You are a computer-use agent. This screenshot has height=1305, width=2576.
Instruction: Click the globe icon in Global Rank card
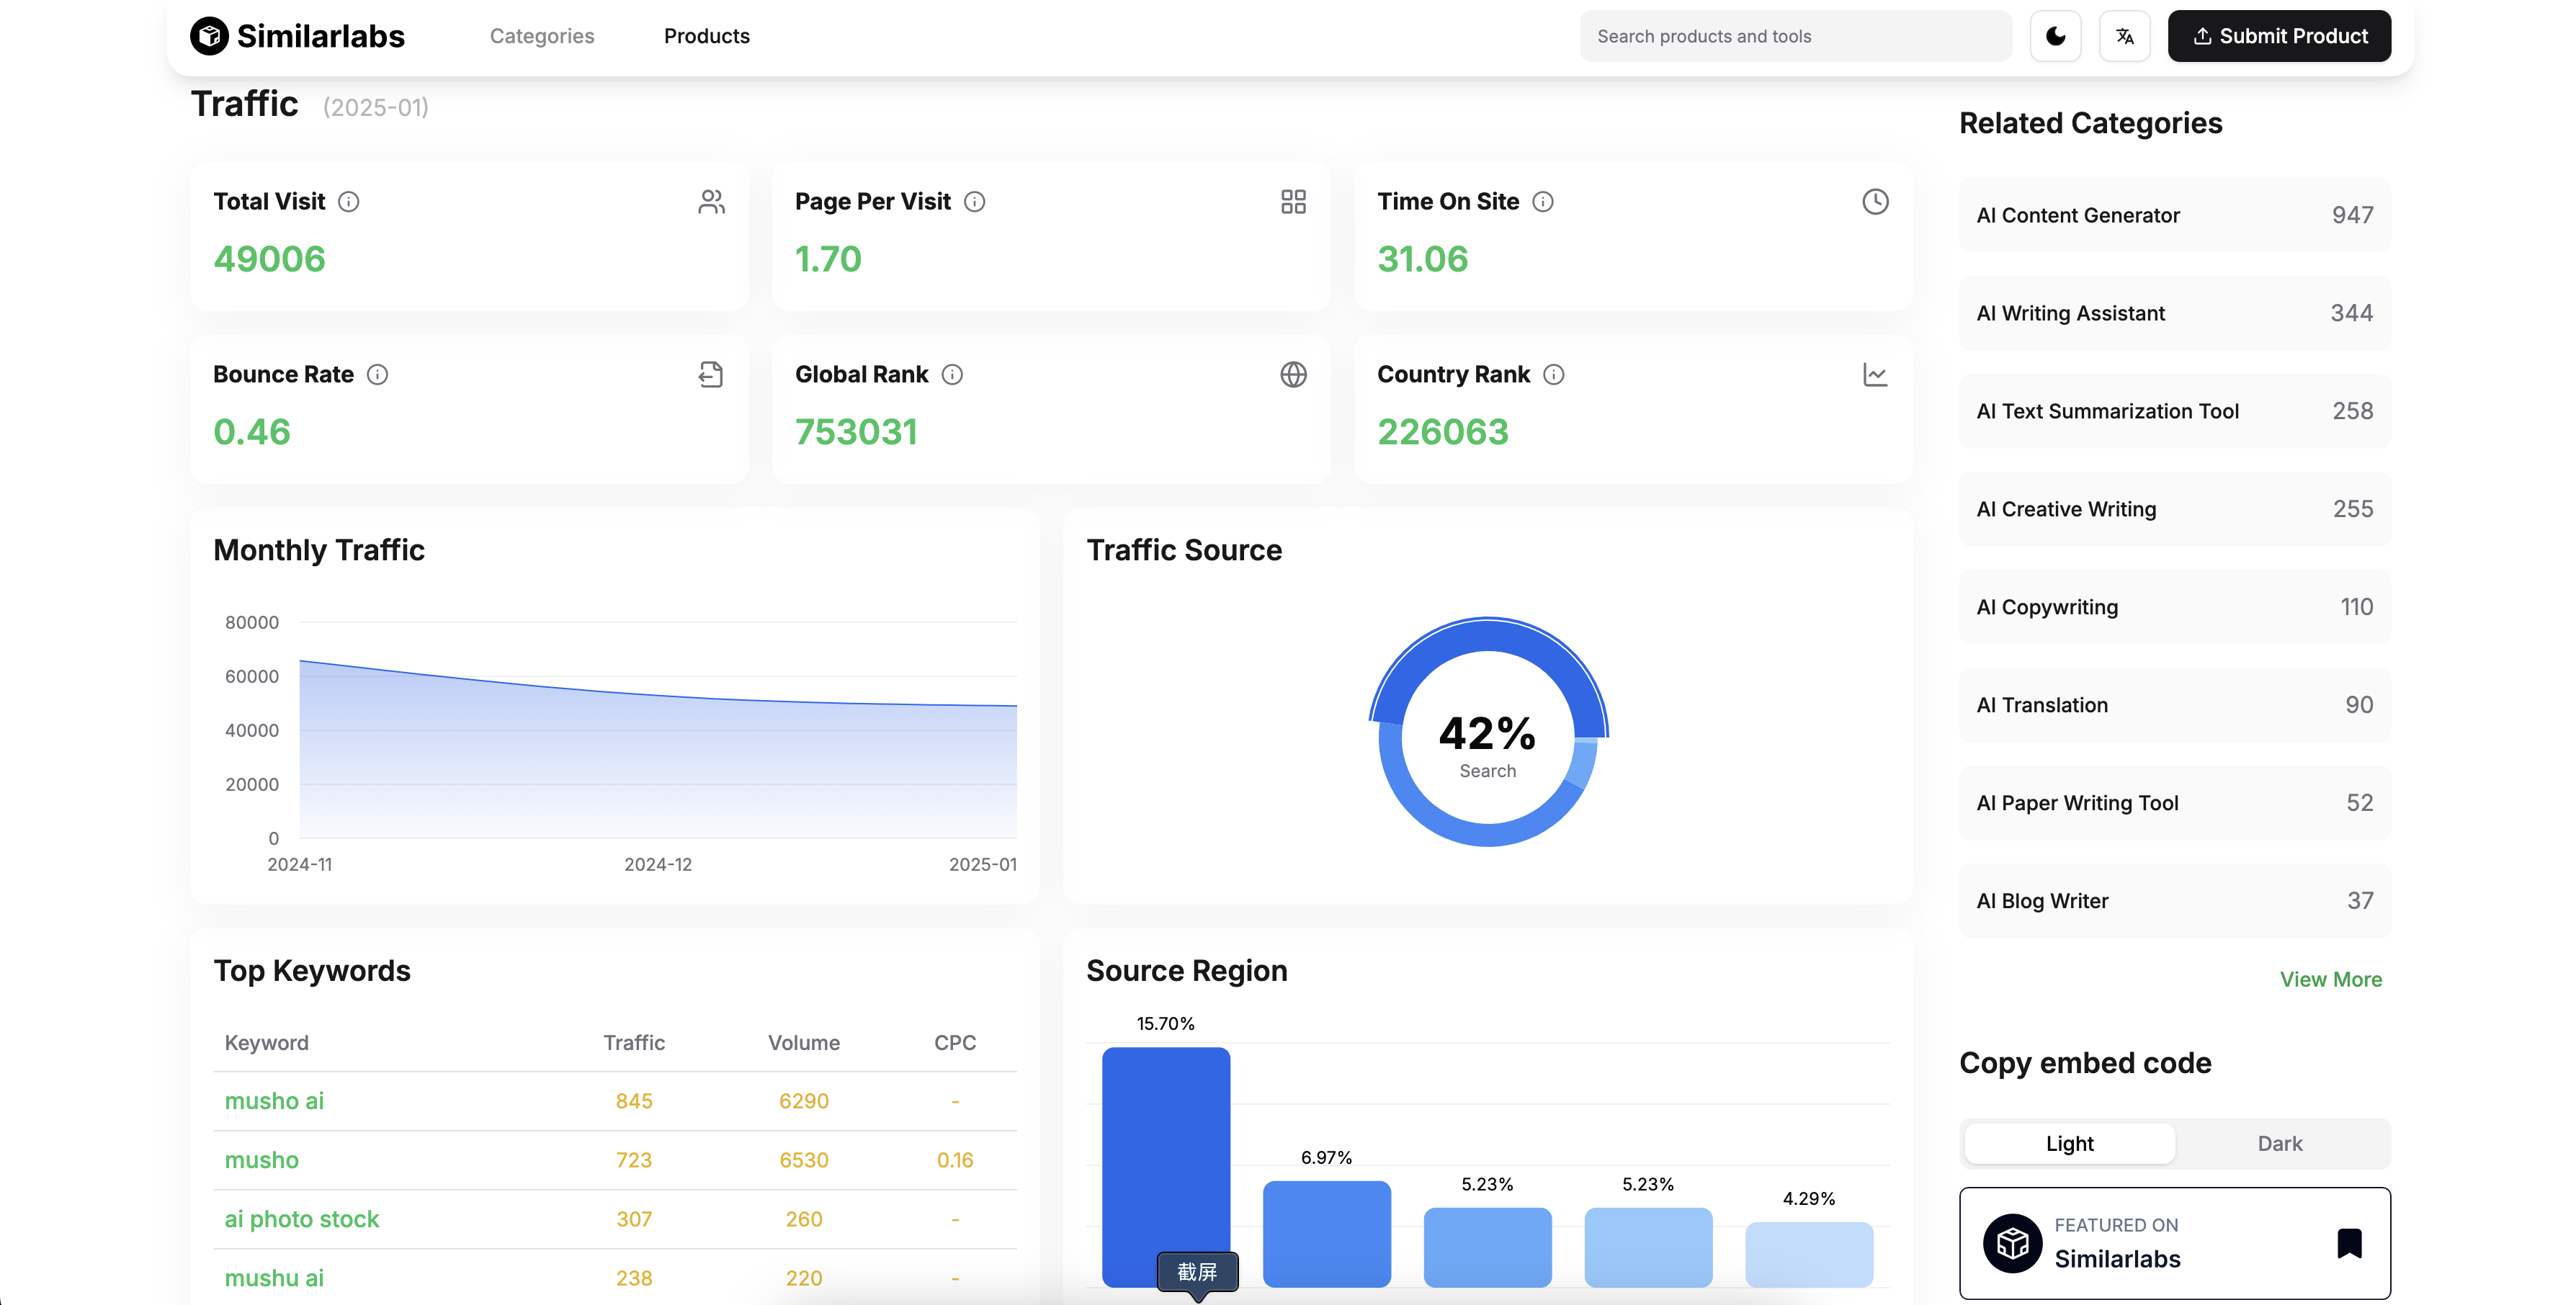point(1293,375)
